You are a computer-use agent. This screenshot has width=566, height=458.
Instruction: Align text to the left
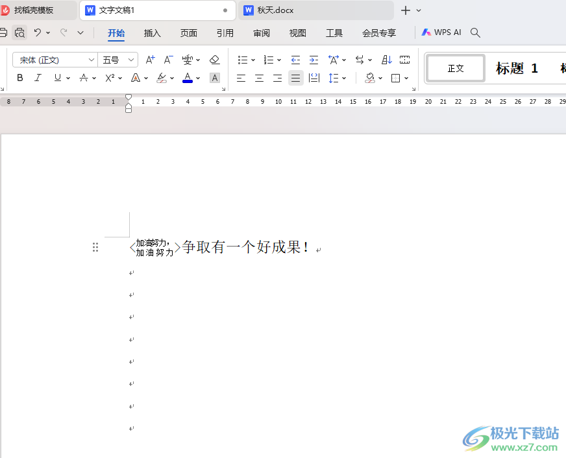click(x=241, y=78)
